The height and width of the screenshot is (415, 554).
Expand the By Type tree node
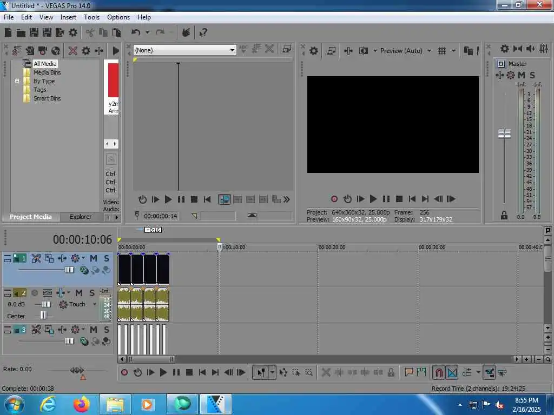[17, 81]
